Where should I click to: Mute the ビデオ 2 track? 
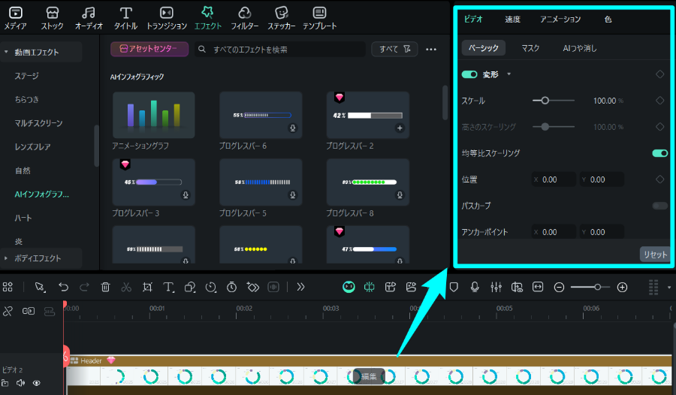20,383
